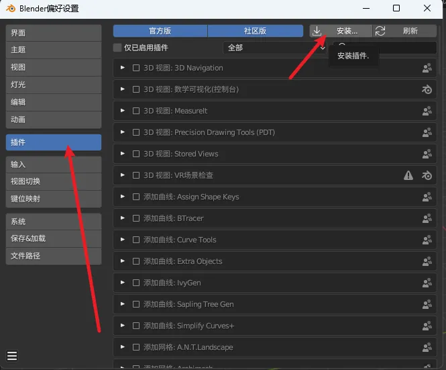The image size is (446, 370).
Task: Open the 视图切换 preferences section
Action: 54,181
